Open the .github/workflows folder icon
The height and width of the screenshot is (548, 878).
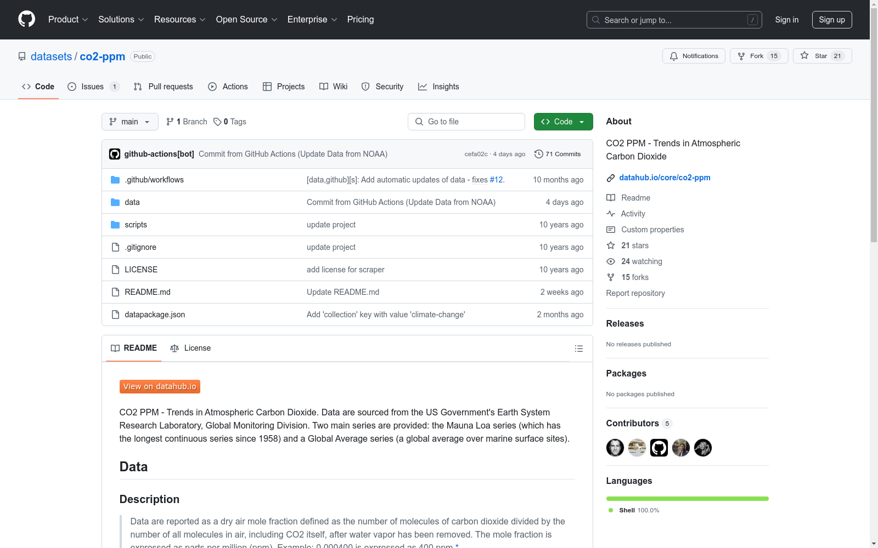click(115, 180)
